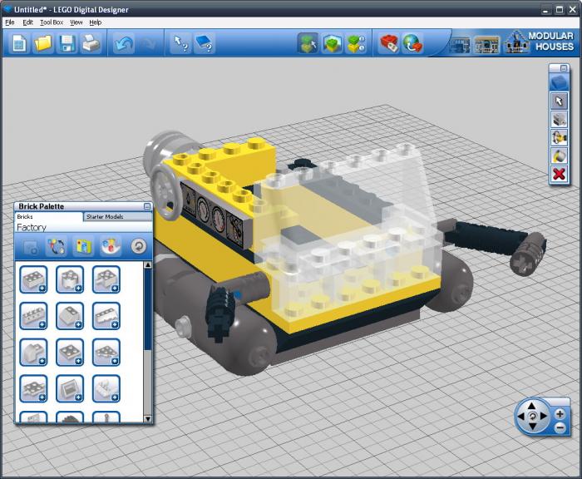
Task: Open the Help menu
Action: pos(96,22)
